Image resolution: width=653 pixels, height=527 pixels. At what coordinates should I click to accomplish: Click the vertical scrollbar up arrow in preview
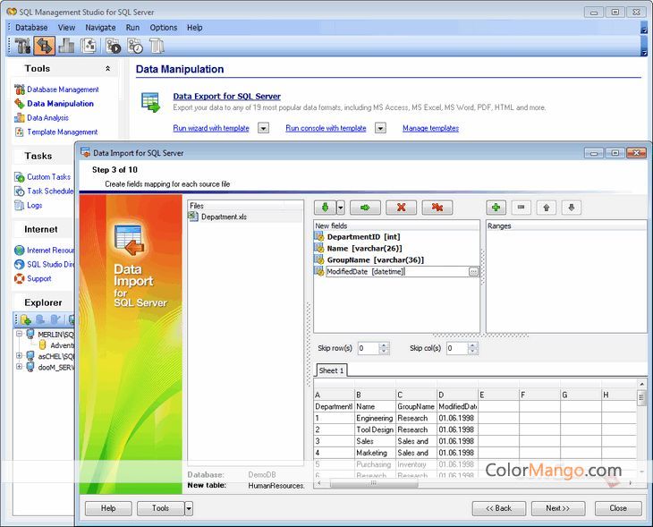(641, 384)
